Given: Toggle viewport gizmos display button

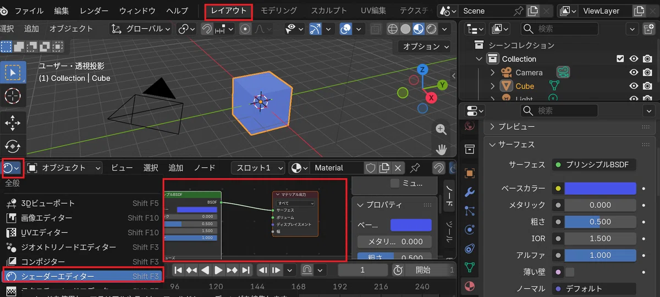Looking at the screenshot, I should (316, 29).
